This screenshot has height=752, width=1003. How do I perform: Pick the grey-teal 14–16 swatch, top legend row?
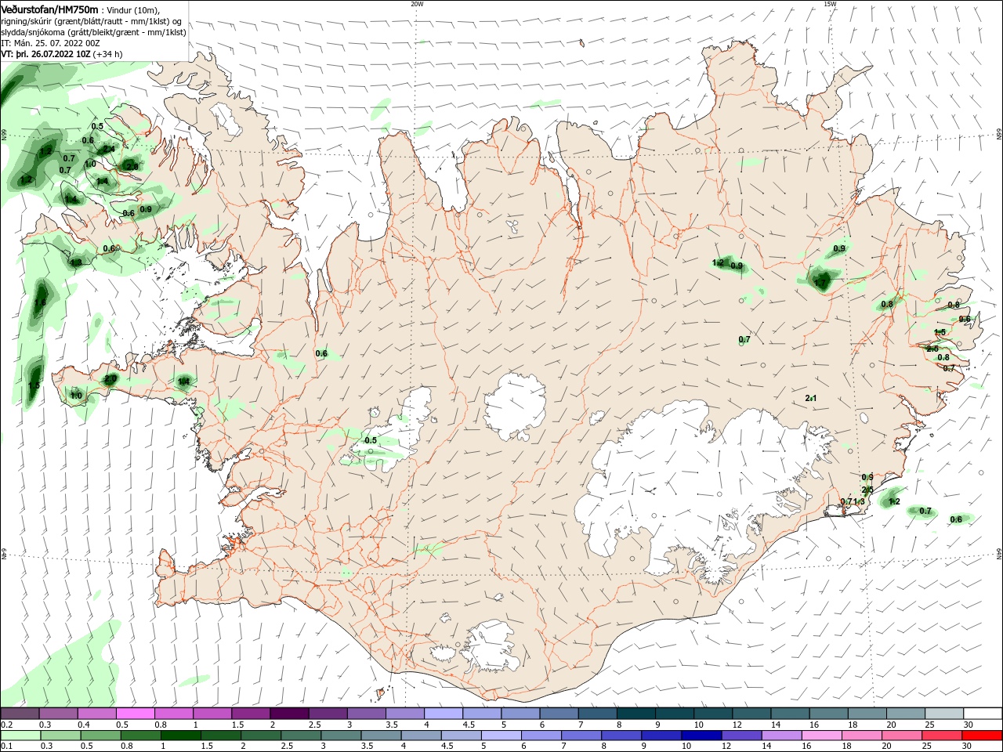(x=790, y=714)
